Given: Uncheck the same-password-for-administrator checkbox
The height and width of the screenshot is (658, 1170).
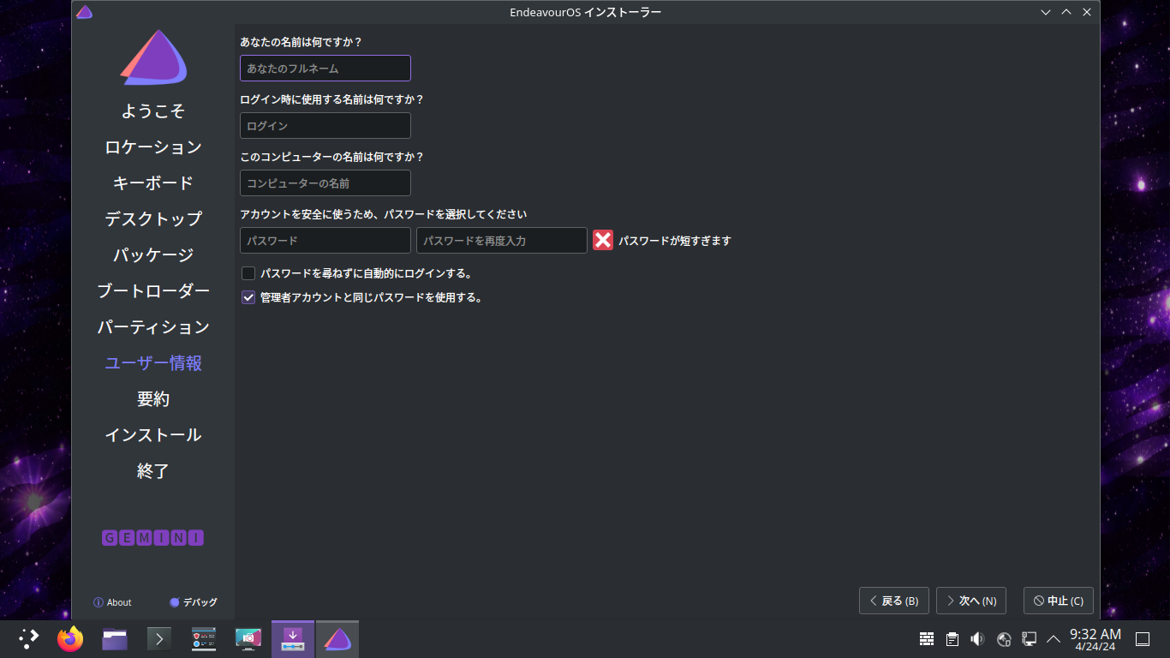Looking at the screenshot, I should tap(248, 297).
